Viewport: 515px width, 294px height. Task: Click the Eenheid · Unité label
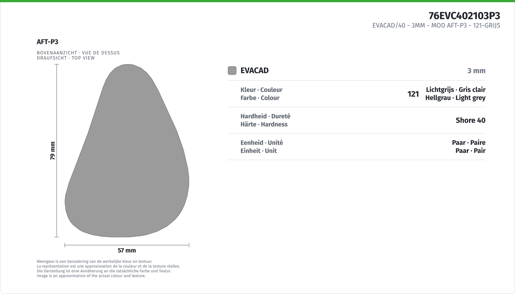262,142
